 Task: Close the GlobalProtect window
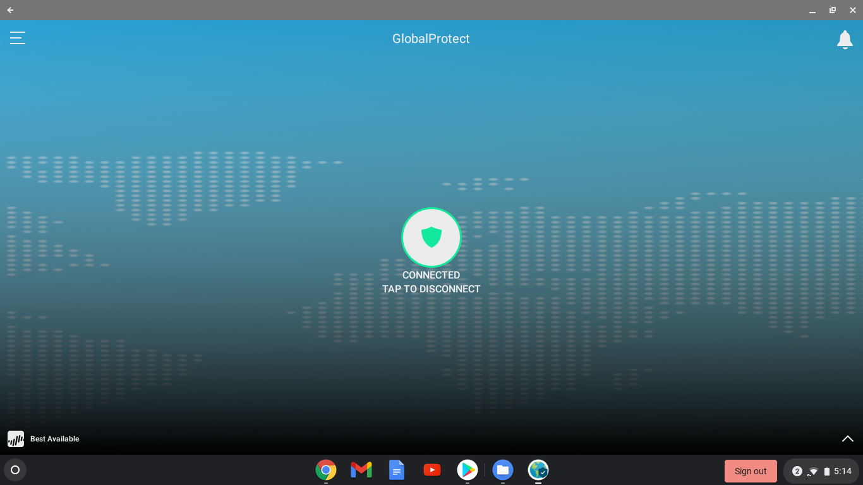click(x=853, y=10)
